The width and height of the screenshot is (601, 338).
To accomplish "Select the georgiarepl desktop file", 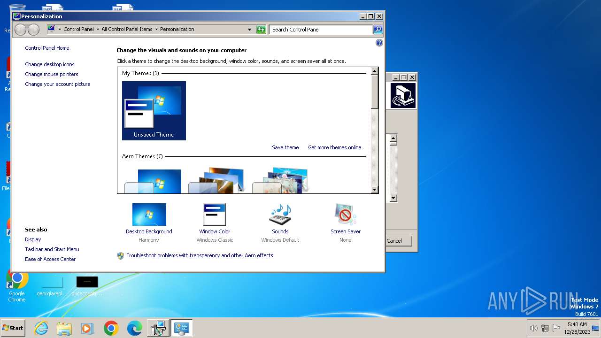I will coord(52,286).
